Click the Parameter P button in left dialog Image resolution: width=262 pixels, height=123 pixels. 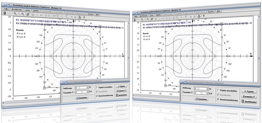tap(121, 91)
